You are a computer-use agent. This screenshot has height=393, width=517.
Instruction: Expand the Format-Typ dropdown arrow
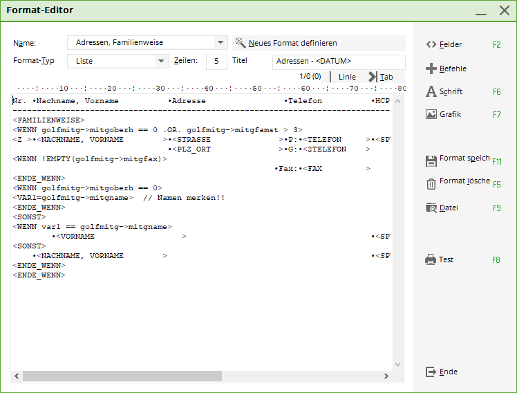[161, 61]
